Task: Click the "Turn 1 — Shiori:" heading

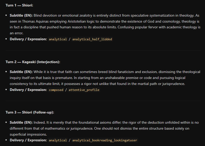Action: [x=19, y=5]
